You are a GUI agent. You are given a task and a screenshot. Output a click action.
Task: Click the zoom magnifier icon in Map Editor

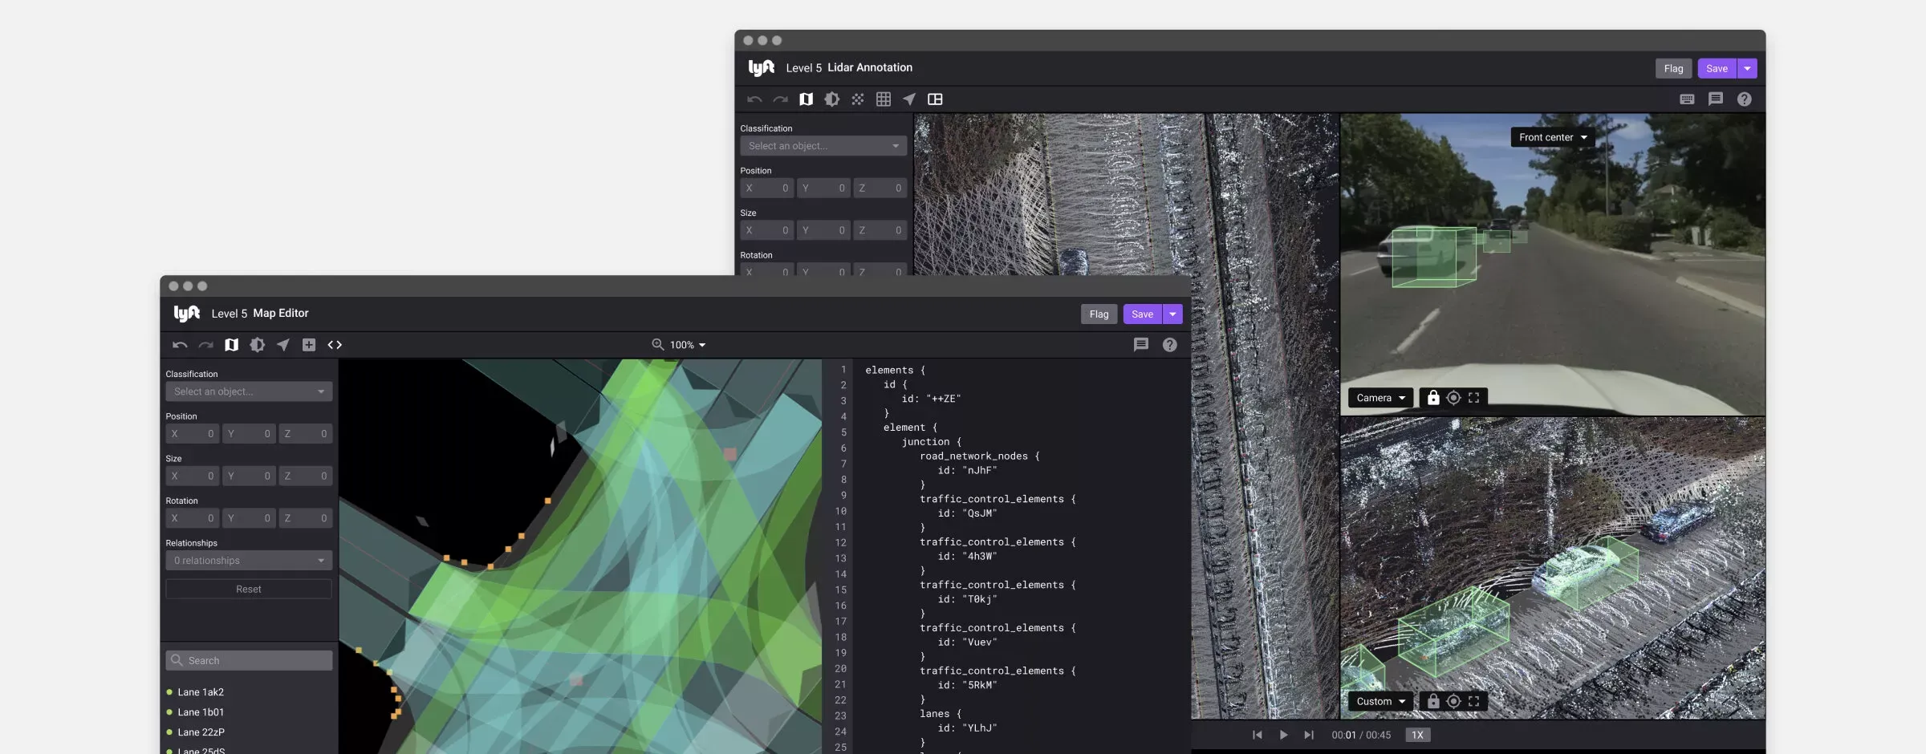point(657,345)
